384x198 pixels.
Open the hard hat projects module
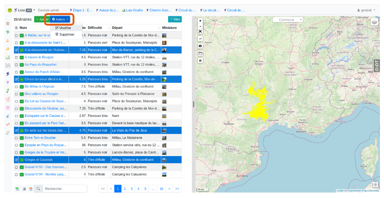(x=8, y=49)
